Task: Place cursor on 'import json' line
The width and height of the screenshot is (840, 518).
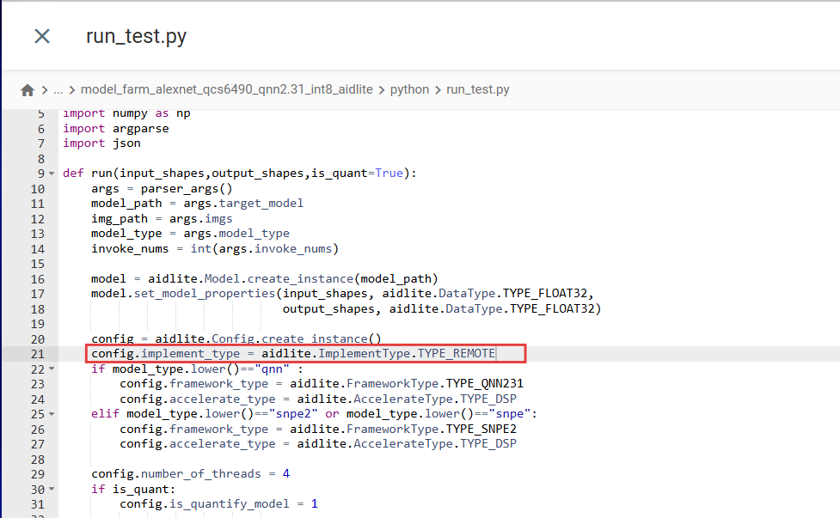Action: [x=101, y=143]
